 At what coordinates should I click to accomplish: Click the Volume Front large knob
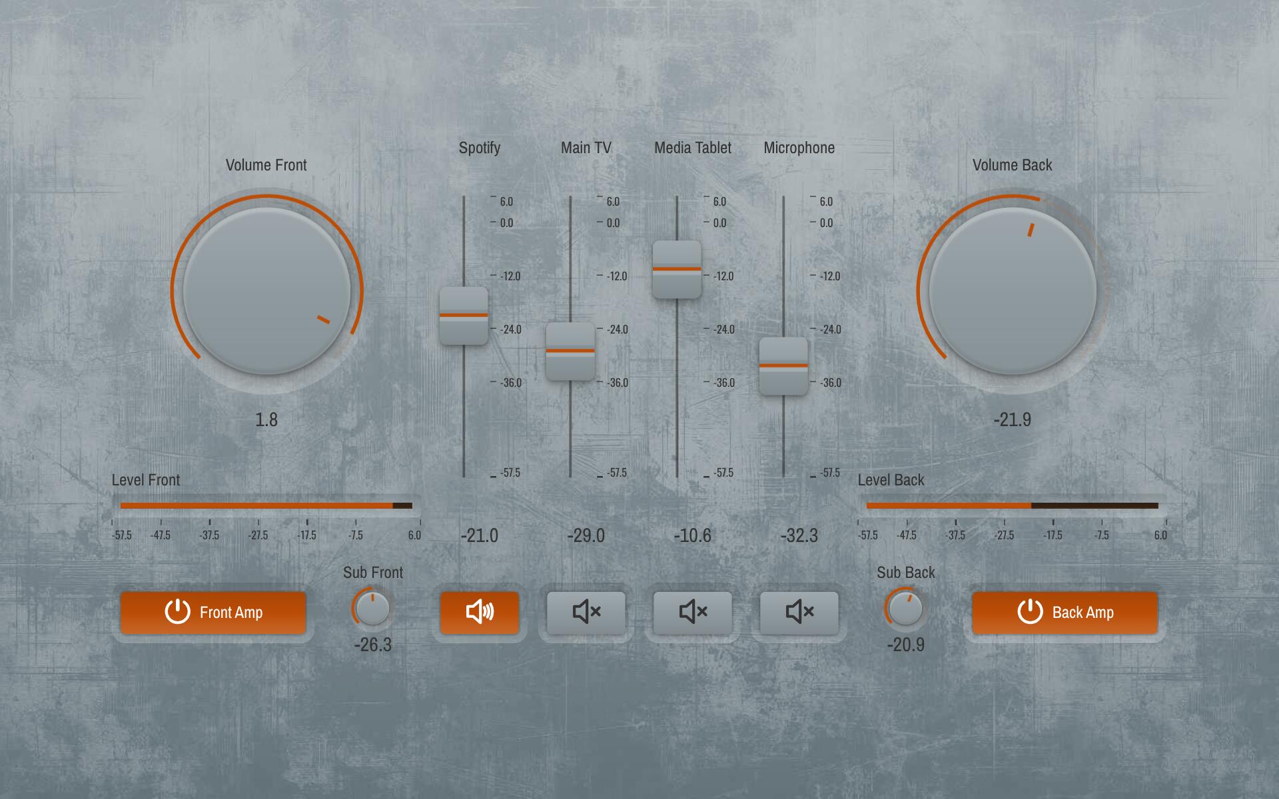click(x=266, y=291)
